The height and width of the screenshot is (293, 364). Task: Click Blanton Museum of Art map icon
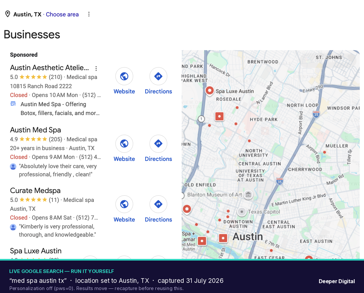coord(248,194)
